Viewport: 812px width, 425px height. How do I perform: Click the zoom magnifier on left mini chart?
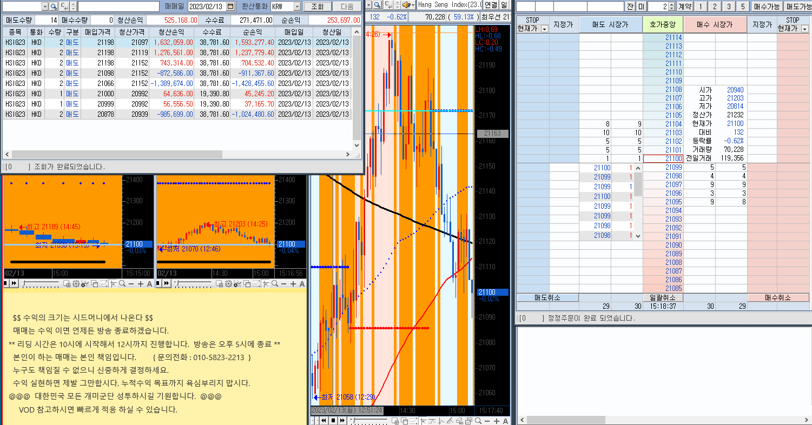[x=122, y=284]
